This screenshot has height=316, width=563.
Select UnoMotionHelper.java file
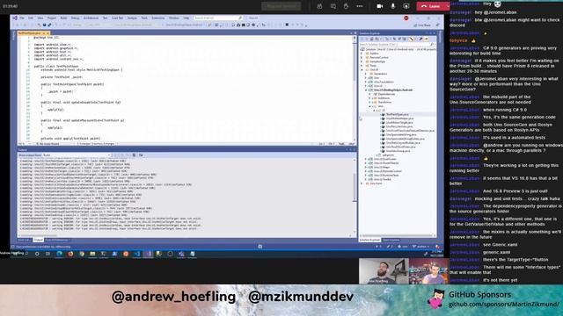point(399,118)
